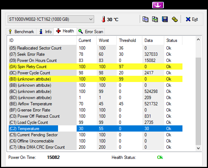Open the ST1000VM002 drive selection dropdown

(x=51, y=19)
